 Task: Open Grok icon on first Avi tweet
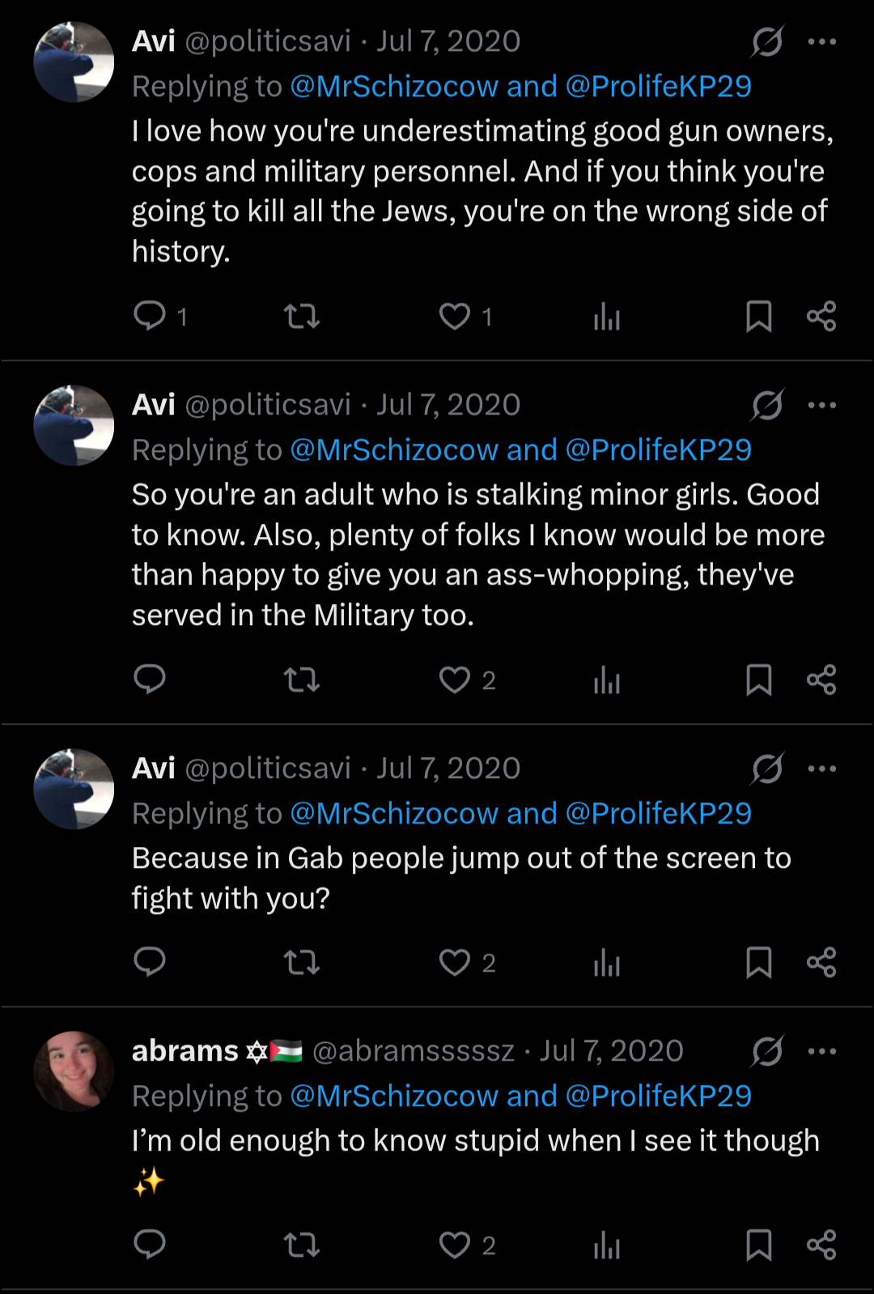(766, 41)
